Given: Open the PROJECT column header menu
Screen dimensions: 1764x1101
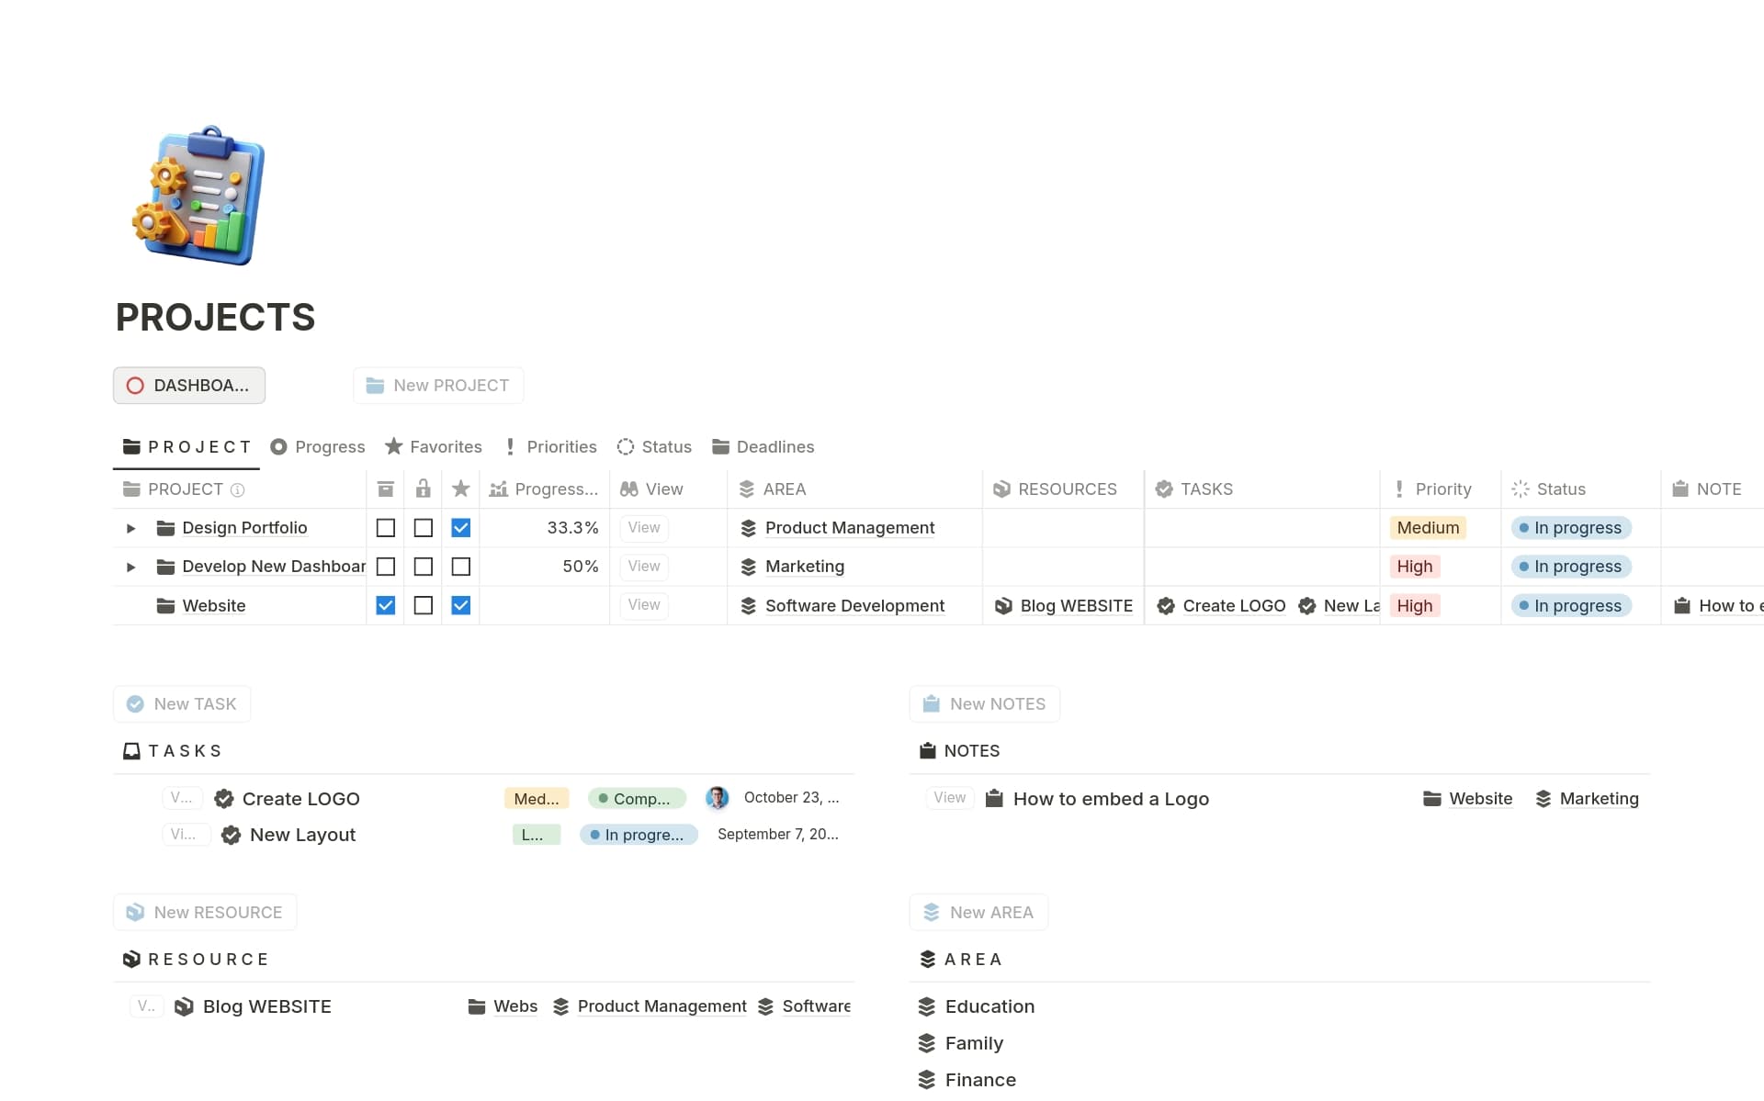Looking at the screenshot, I should [239, 489].
